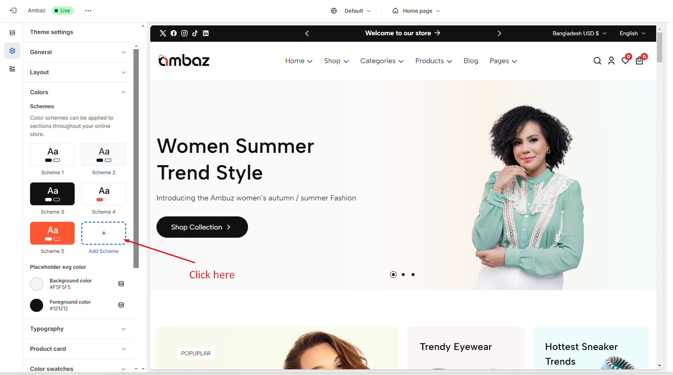Screen dimensions: 673x375
Task: Open the Foreground color black swatch
Action: coord(37,305)
